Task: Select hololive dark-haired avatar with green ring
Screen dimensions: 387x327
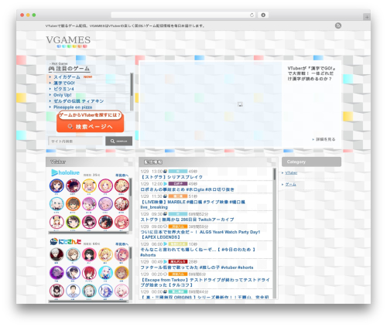Action: click(73, 222)
